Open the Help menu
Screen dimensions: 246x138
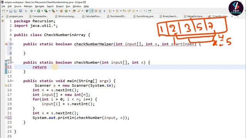86,7
